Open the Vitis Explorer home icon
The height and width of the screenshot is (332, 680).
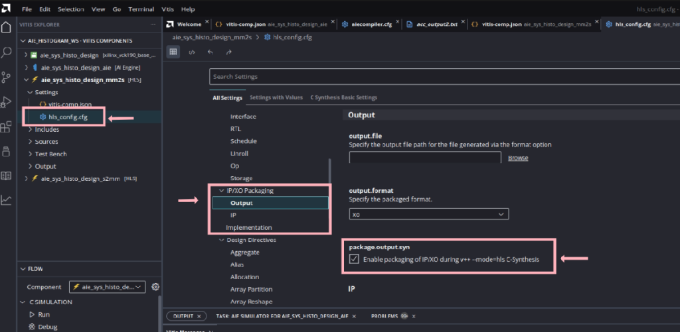tap(6, 27)
